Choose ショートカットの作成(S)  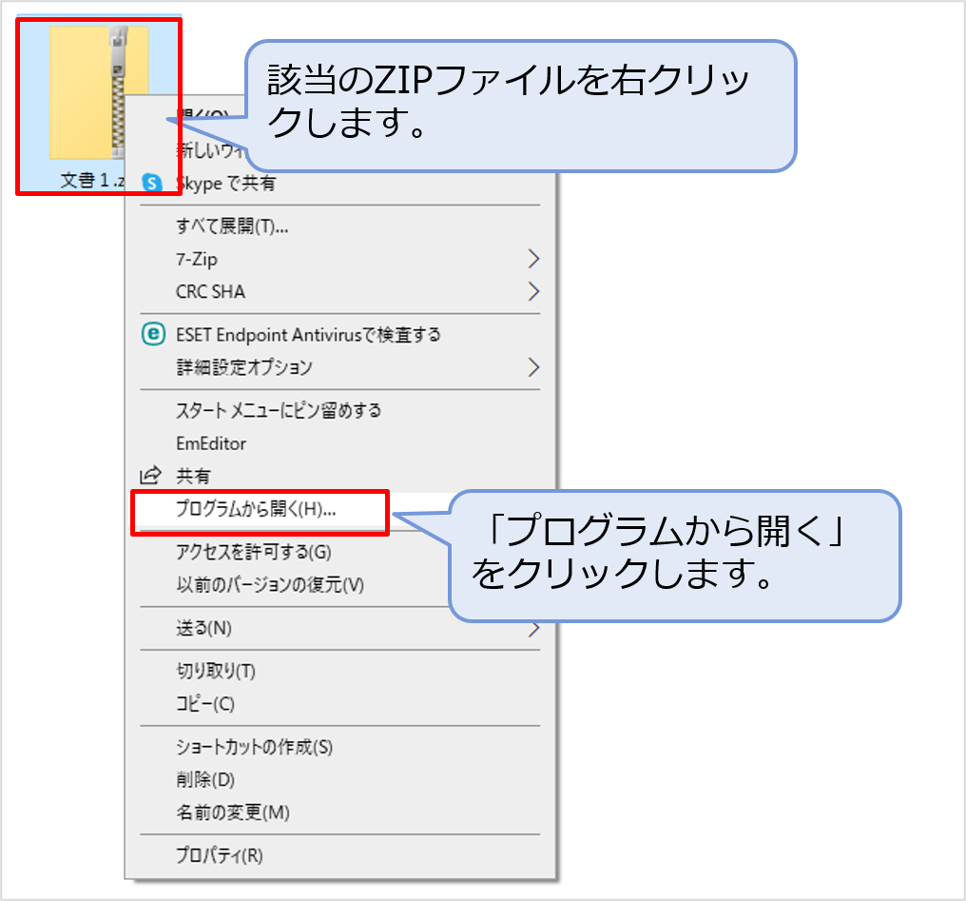pos(254,748)
